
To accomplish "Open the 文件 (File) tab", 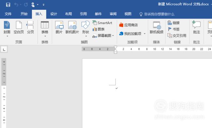I will (x=8, y=14).
